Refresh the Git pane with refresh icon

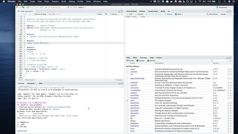point(231,14)
